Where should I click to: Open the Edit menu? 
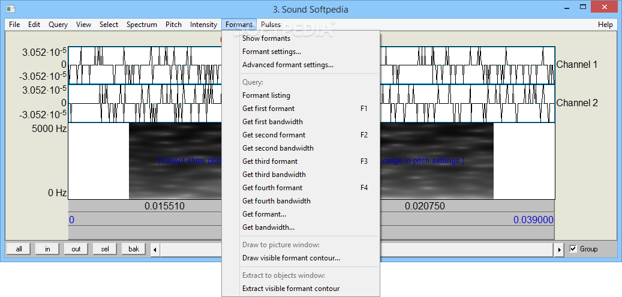tap(34, 25)
